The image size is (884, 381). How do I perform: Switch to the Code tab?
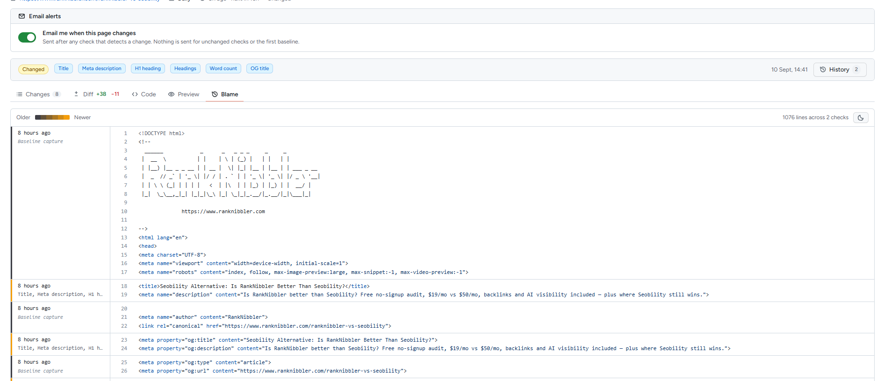point(144,94)
